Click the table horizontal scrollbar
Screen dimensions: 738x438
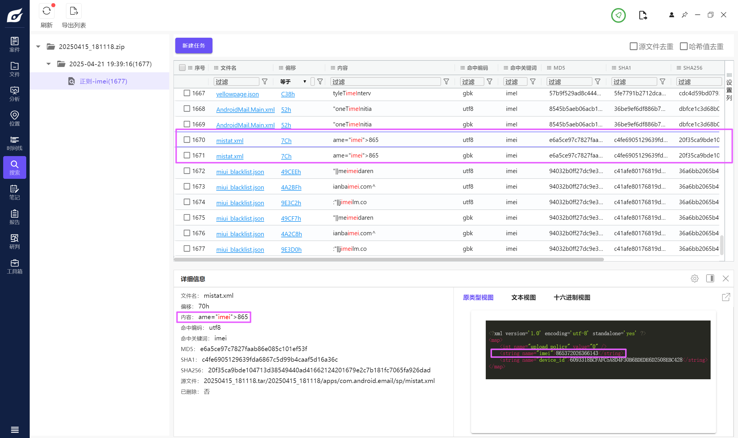[389, 259]
